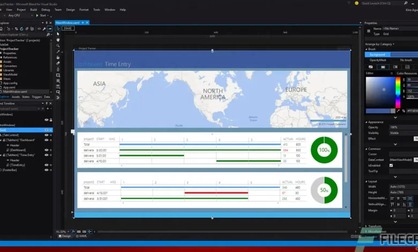Choose solid color brush icon
Viewport: 418px width, 252px height.
(x=383, y=67)
